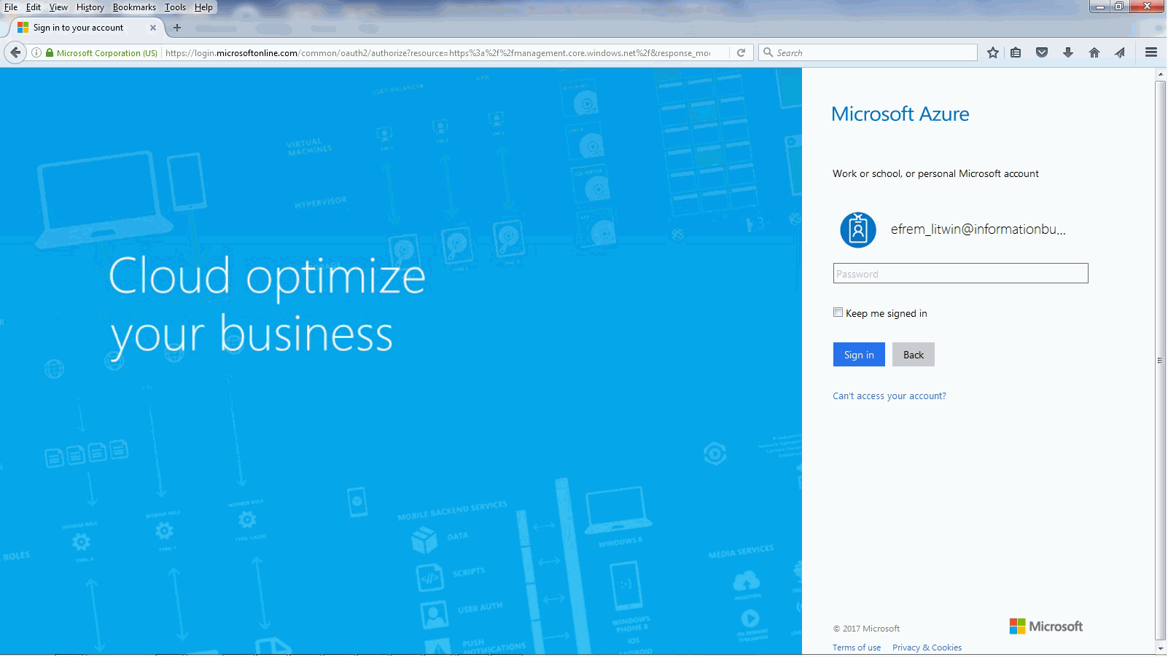Viewport: 1168px width, 657px height.
Task: Open Can't access your account link
Action: [889, 396]
